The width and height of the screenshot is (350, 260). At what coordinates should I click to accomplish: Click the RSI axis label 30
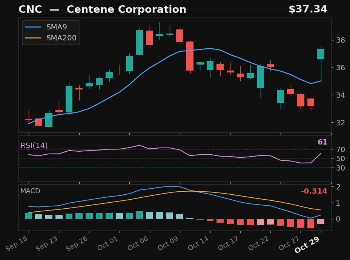(341, 168)
